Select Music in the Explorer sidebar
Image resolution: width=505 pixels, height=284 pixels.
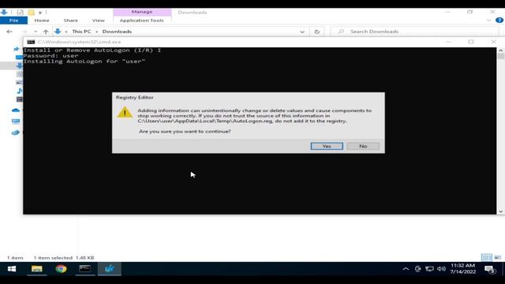[19, 91]
